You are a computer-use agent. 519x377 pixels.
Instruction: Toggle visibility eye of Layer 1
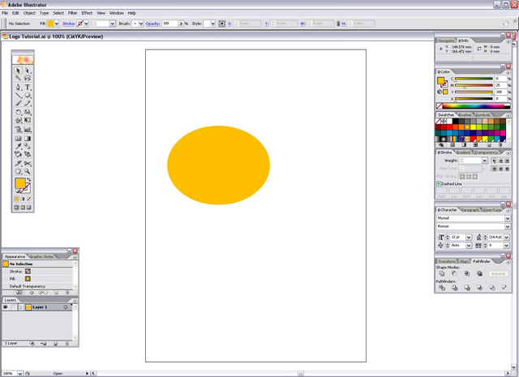point(6,307)
